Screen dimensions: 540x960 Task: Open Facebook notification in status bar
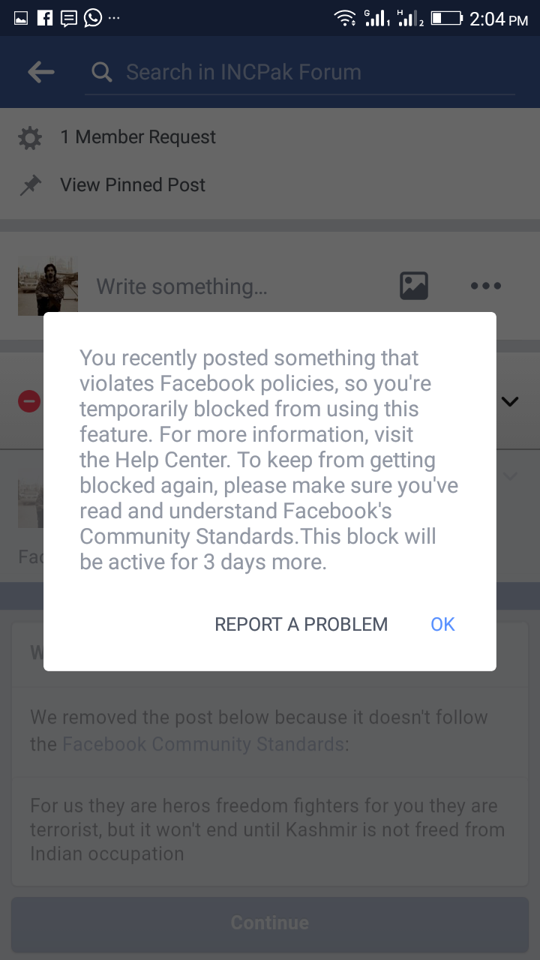point(45,17)
